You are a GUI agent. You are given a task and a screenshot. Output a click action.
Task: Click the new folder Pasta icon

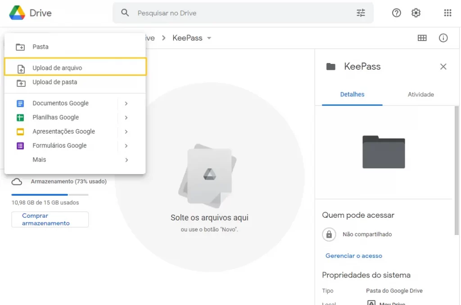20,47
